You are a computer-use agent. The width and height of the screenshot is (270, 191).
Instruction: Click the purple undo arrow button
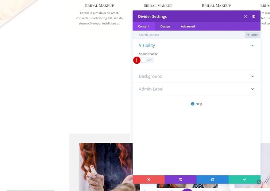click(x=180, y=179)
